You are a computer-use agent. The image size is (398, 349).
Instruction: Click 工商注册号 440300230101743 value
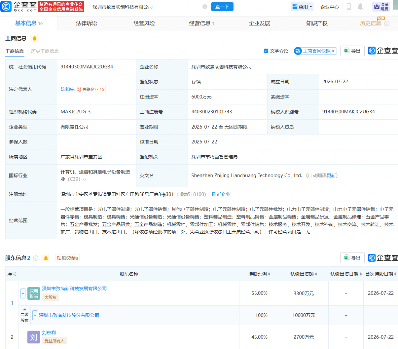click(212, 112)
